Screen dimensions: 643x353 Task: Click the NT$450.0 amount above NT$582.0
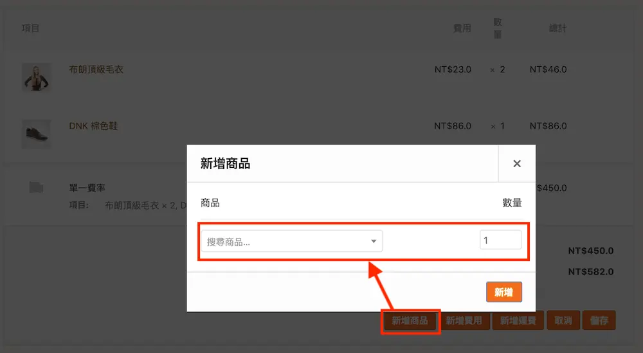pos(591,251)
